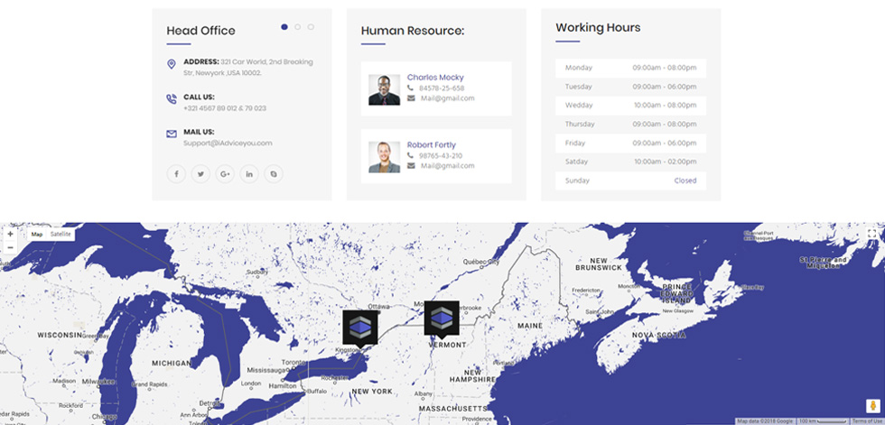Click the MICHIGAN map label
885x425 pixels.
pyautogui.click(x=172, y=364)
